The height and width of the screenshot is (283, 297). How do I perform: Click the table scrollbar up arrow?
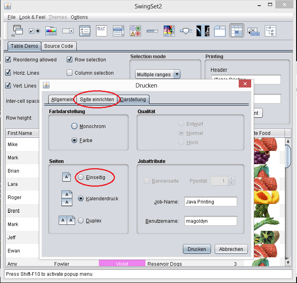pyautogui.click(x=288, y=141)
